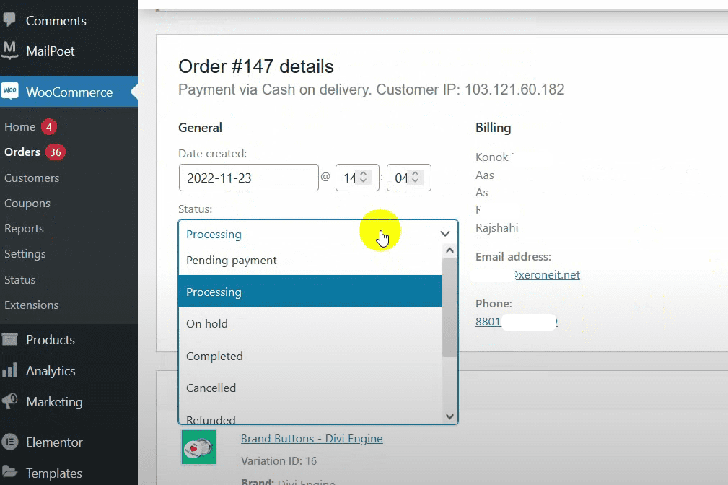Viewport: 728px width, 485px height.
Task: Click the billing email address link
Action: tap(545, 275)
